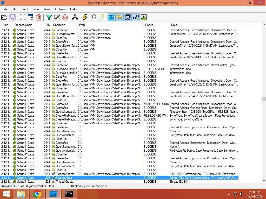Open a saved log with the Open icon
266x199 pixels.
[x=4, y=17]
